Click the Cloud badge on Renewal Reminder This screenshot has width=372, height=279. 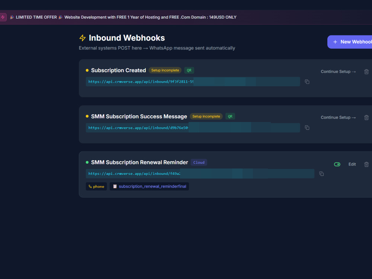pyautogui.click(x=199, y=163)
